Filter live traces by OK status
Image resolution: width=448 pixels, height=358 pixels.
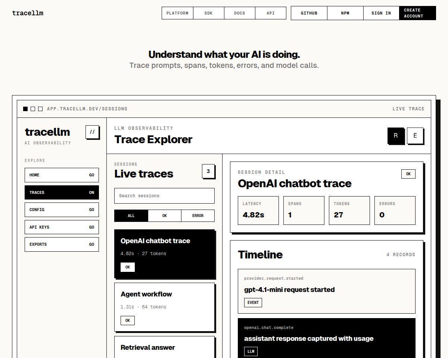(x=165, y=216)
